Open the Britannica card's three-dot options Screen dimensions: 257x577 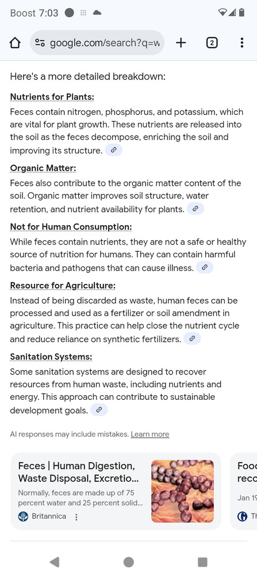(76, 517)
